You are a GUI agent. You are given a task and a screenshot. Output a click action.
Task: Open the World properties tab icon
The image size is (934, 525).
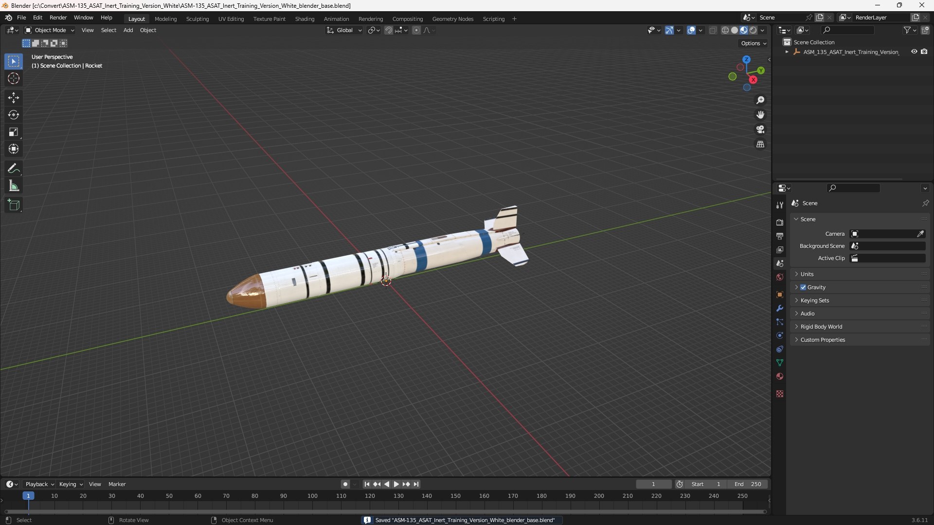(x=780, y=277)
